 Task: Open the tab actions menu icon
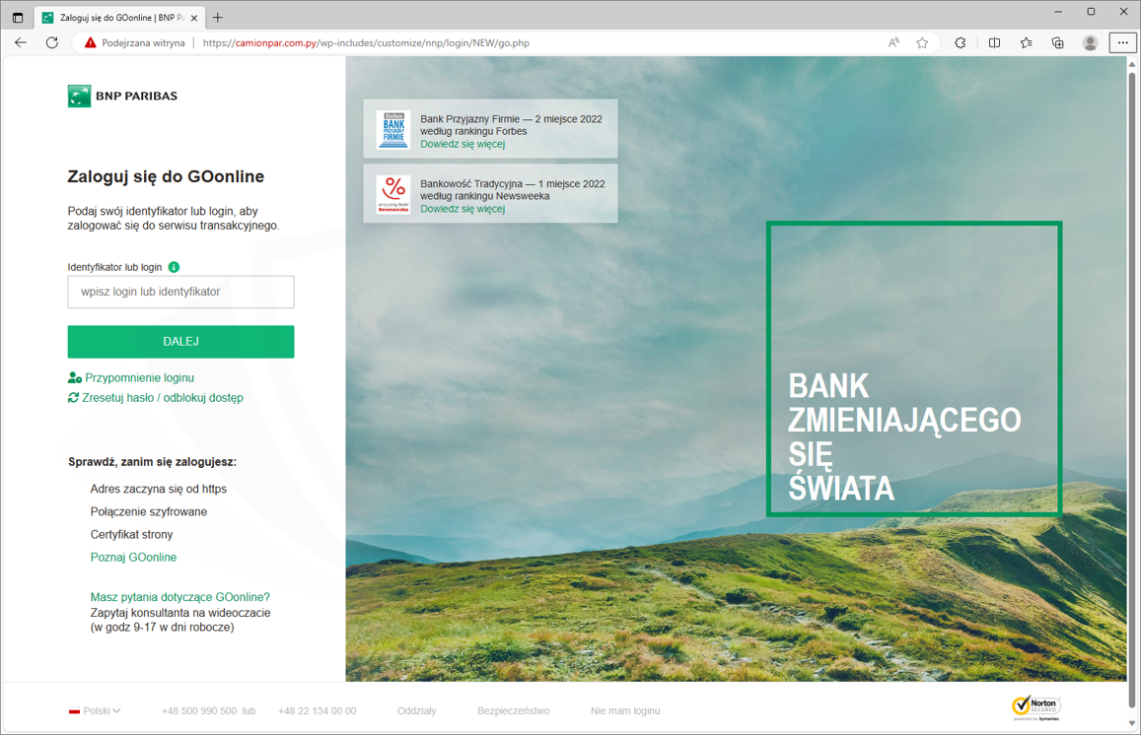click(18, 18)
